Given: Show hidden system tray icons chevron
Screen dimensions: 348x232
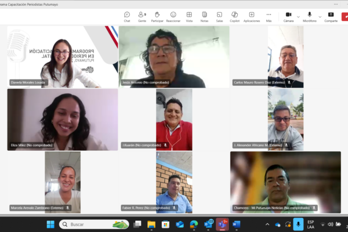Looking at the screenshot, I should click(269, 224).
